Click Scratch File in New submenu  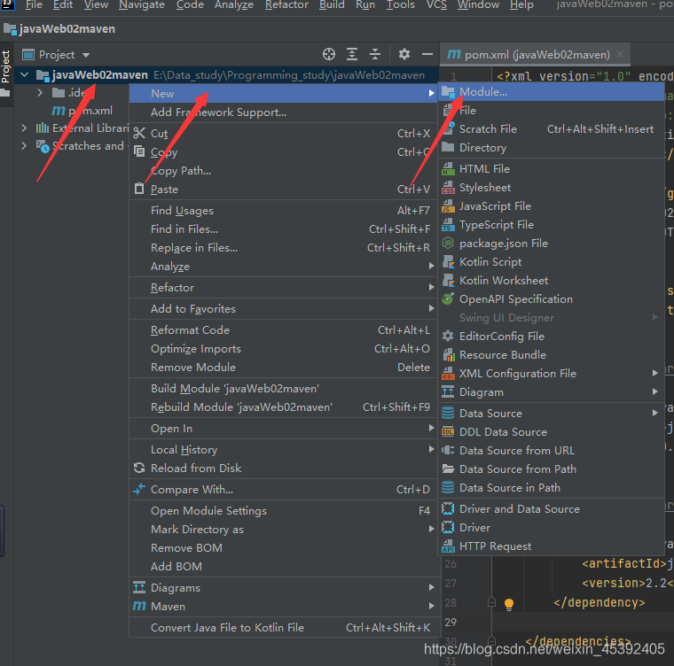[x=551, y=128]
